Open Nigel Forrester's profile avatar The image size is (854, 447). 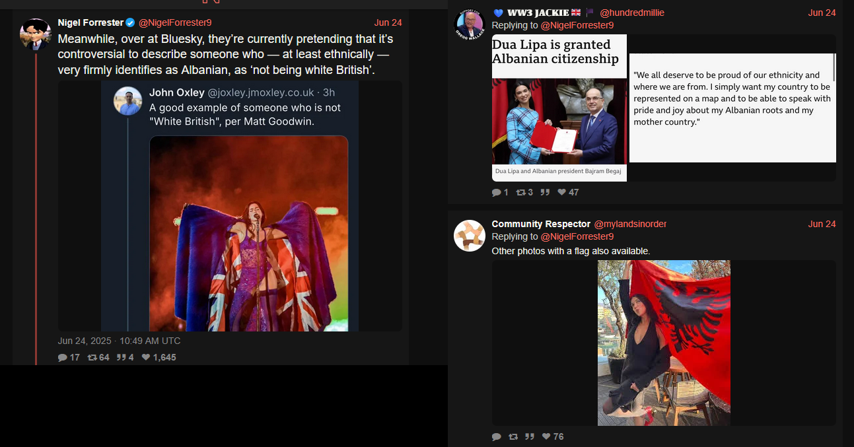pos(36,34)
